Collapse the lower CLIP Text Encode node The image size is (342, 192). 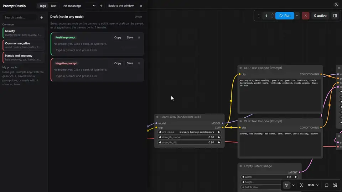pos(240,121)
